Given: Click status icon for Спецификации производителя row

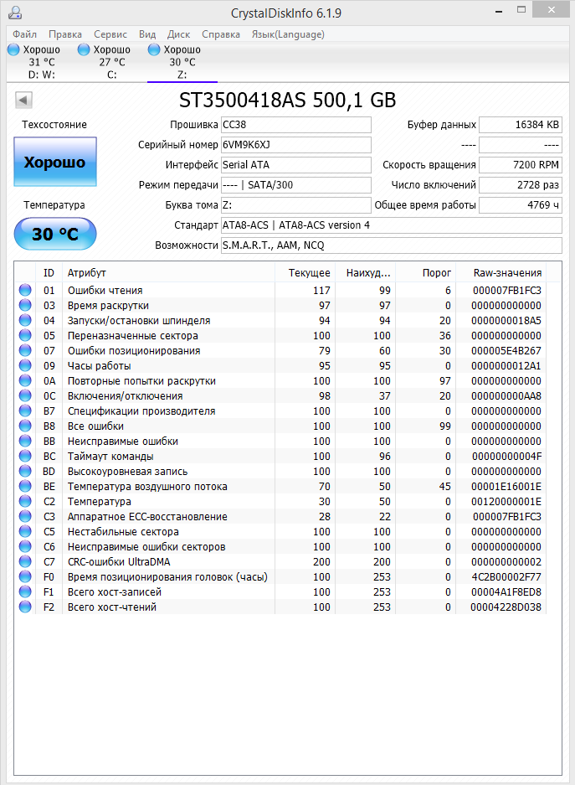Looking at the screenshot, I should [25, 411].
